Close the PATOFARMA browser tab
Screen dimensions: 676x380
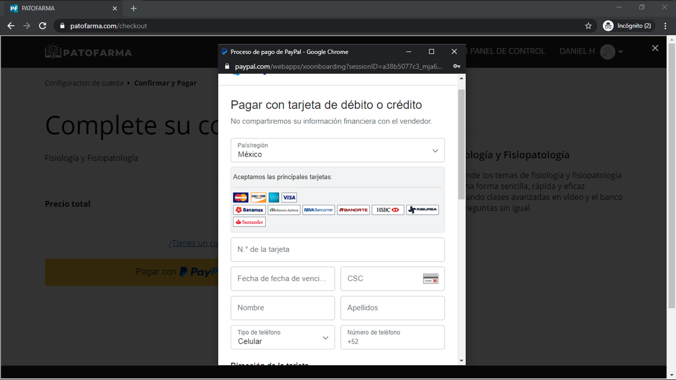(115, 8)
